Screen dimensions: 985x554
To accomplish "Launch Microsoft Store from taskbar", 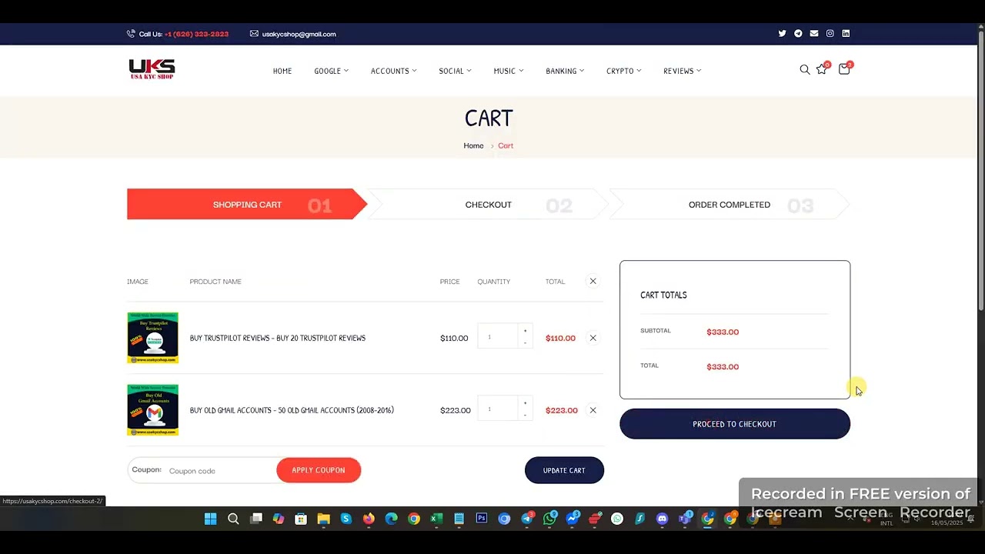I will tap(301, 519).
